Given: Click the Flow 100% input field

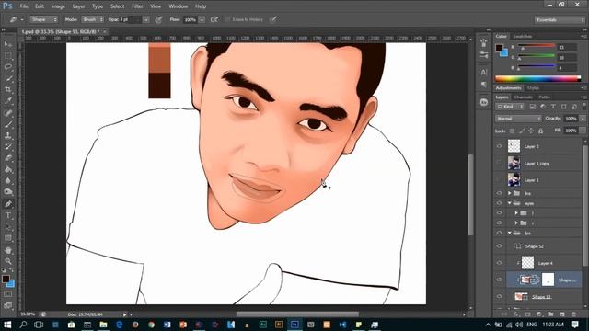Looking at the screenshot, I should 191,19.
